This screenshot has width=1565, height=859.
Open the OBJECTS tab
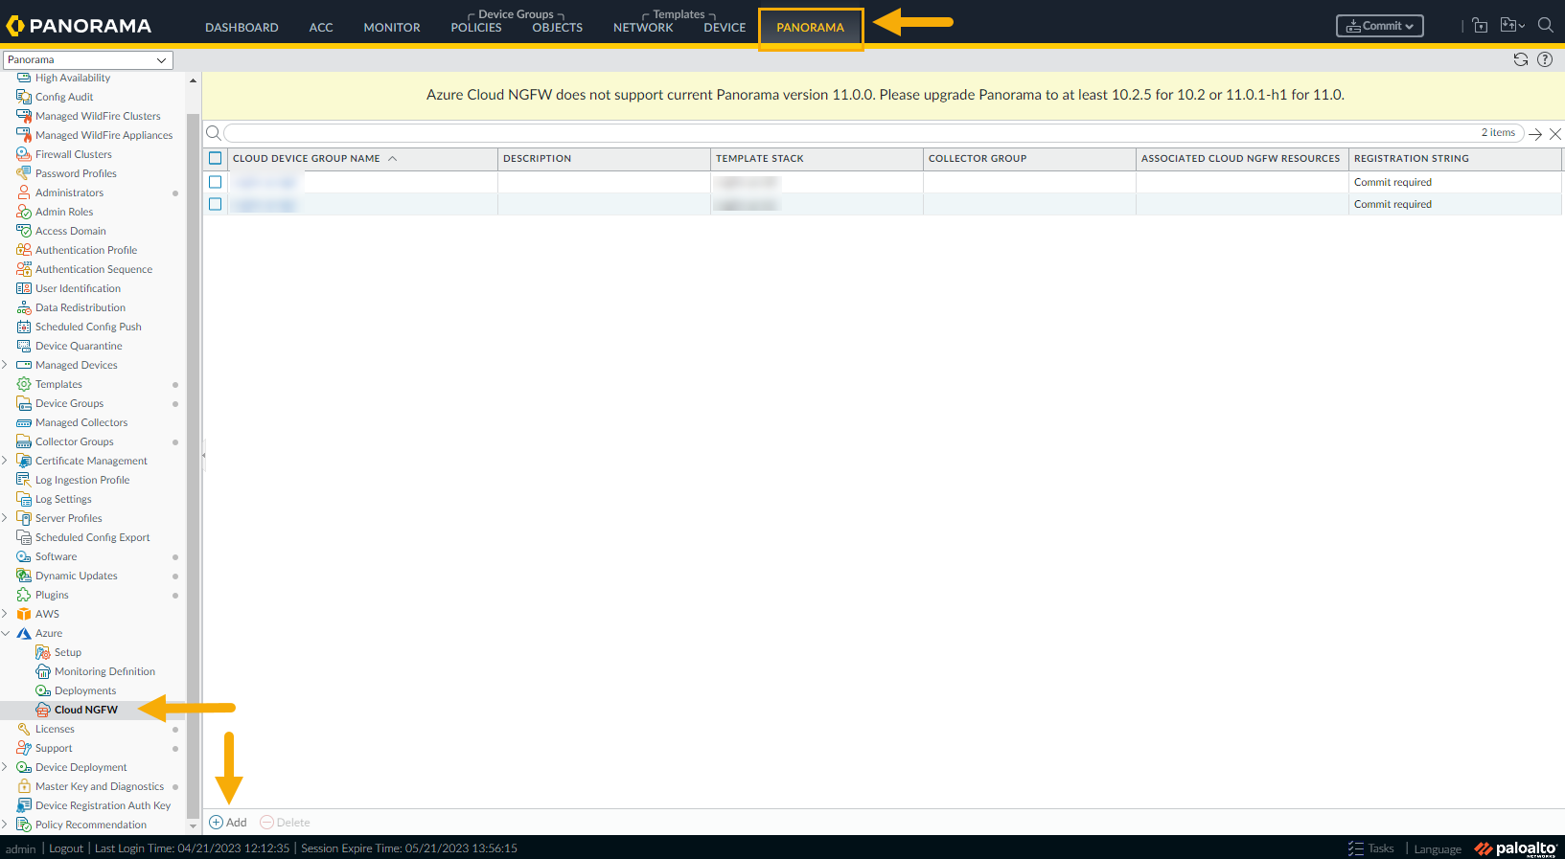[558, 28]
